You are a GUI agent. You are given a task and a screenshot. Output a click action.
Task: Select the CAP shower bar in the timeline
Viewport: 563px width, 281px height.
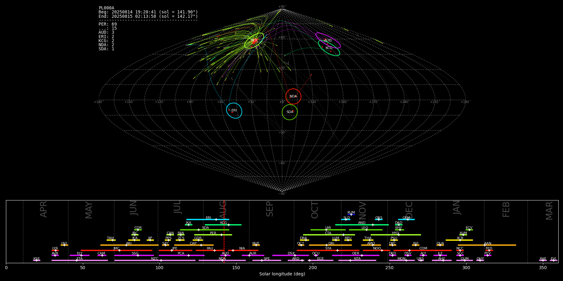[194, 245]
